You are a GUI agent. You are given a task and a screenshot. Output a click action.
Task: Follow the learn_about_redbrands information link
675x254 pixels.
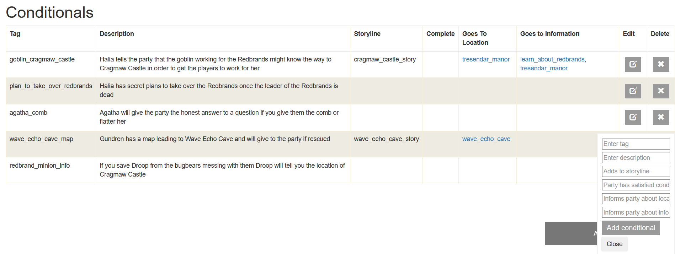[552, 59]
